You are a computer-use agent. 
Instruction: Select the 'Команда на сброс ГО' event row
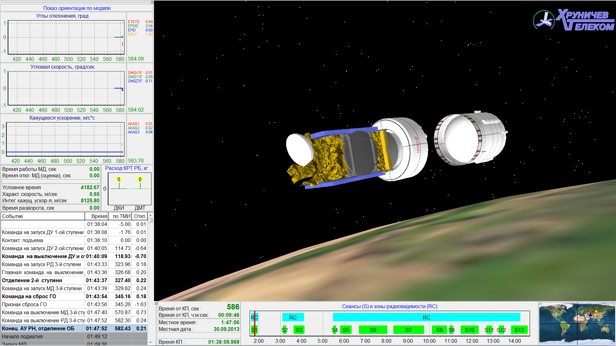click(43, 296)
